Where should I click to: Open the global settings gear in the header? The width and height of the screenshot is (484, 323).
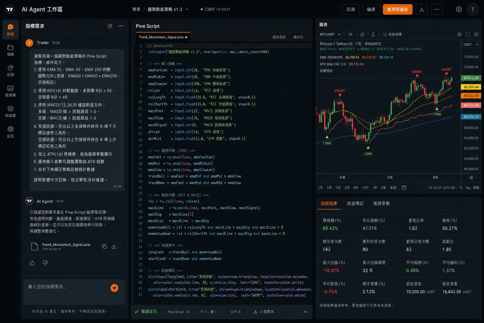[459, 9]
